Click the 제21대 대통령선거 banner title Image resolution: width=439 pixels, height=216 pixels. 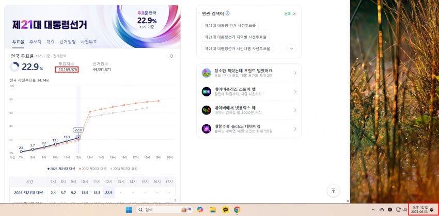50,25
